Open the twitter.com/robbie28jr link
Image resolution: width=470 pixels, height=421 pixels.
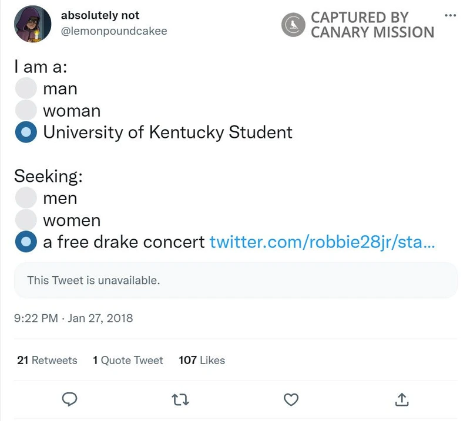322,242
